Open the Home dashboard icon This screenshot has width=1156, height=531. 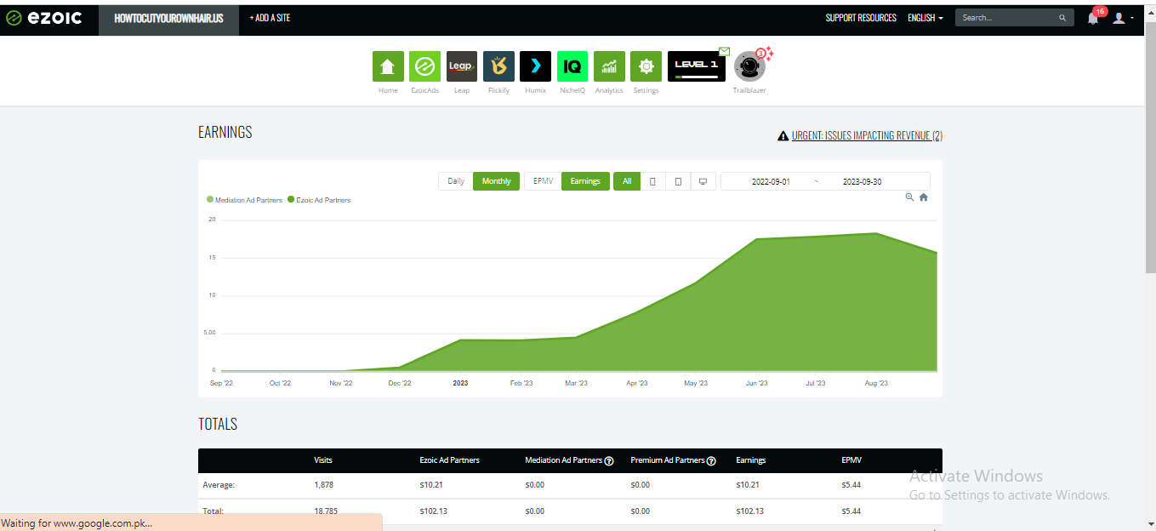388,66
